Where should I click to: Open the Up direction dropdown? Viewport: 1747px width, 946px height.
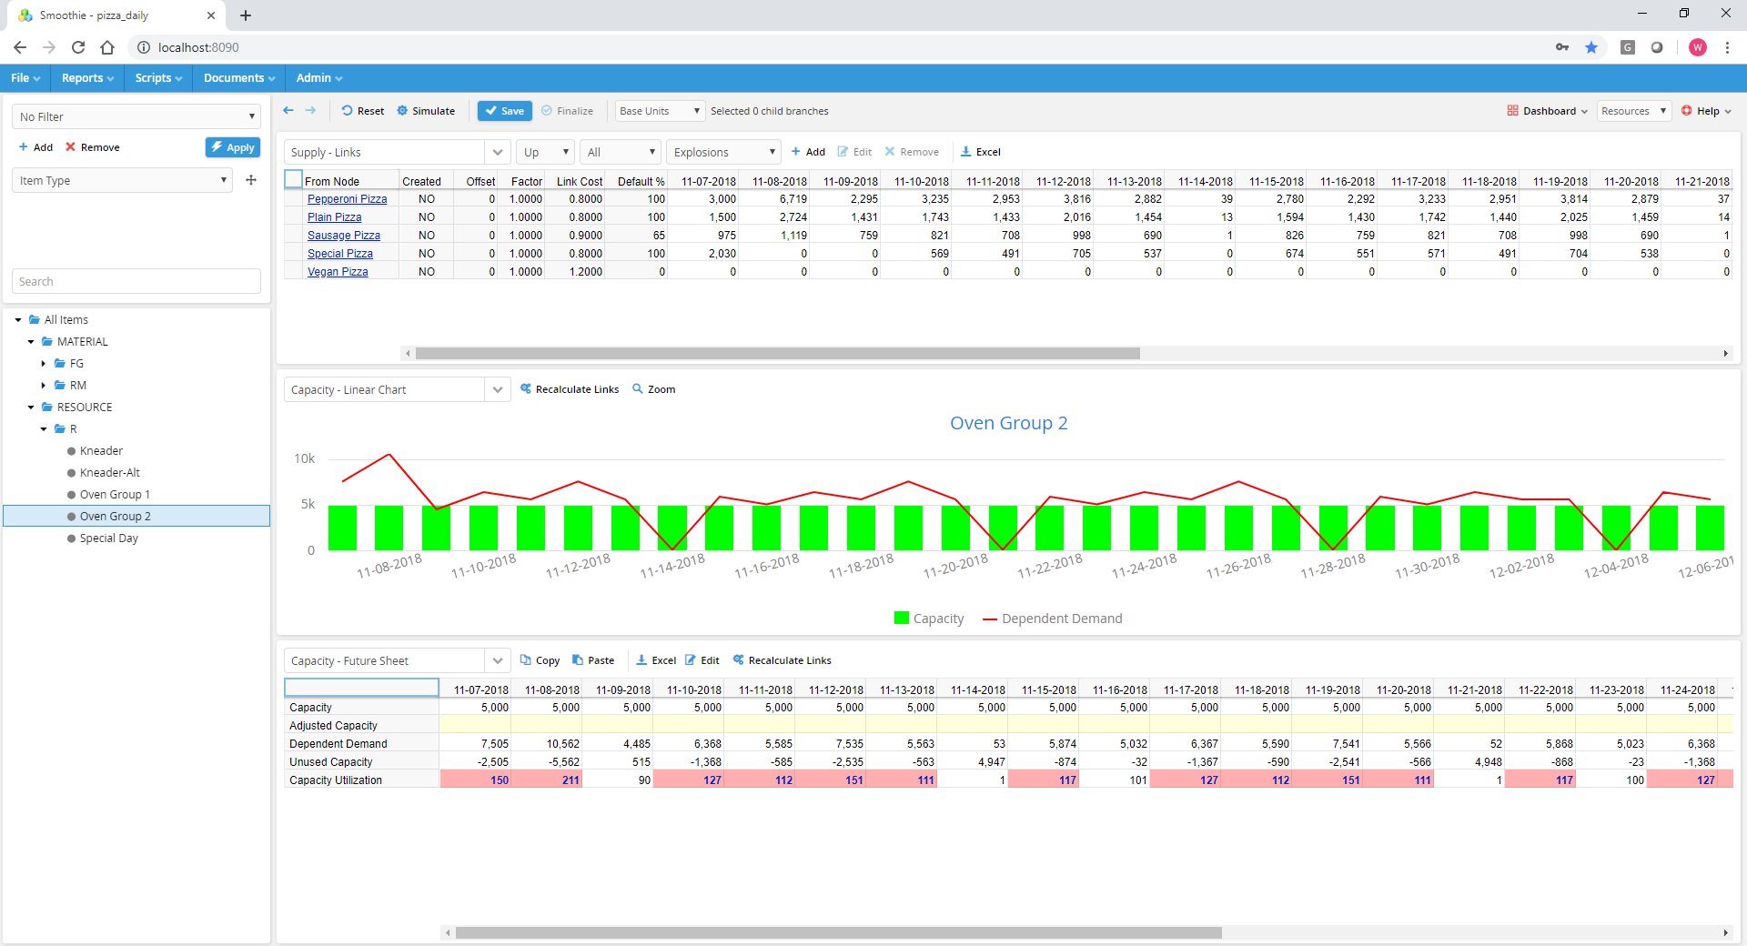545,152
